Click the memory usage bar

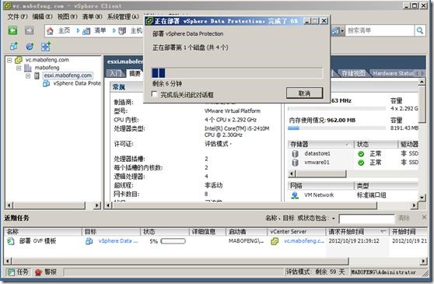[337, 128]
